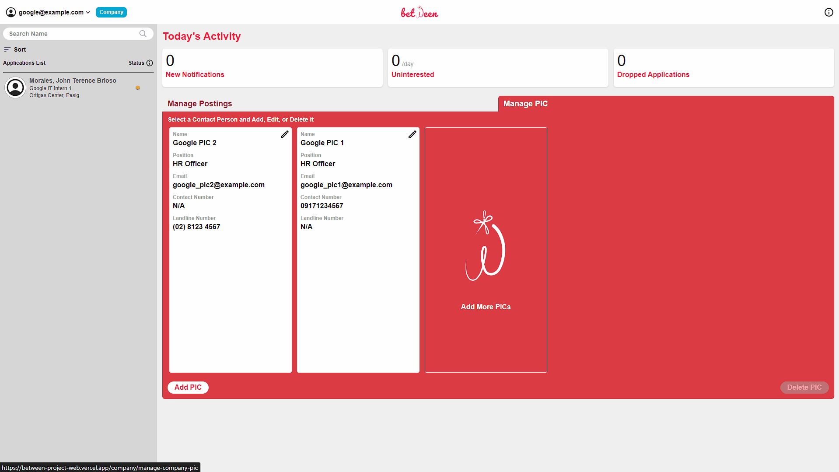The image size is (839, 472).
Task: Open the info icon at top right
Action: pos(829,12)
